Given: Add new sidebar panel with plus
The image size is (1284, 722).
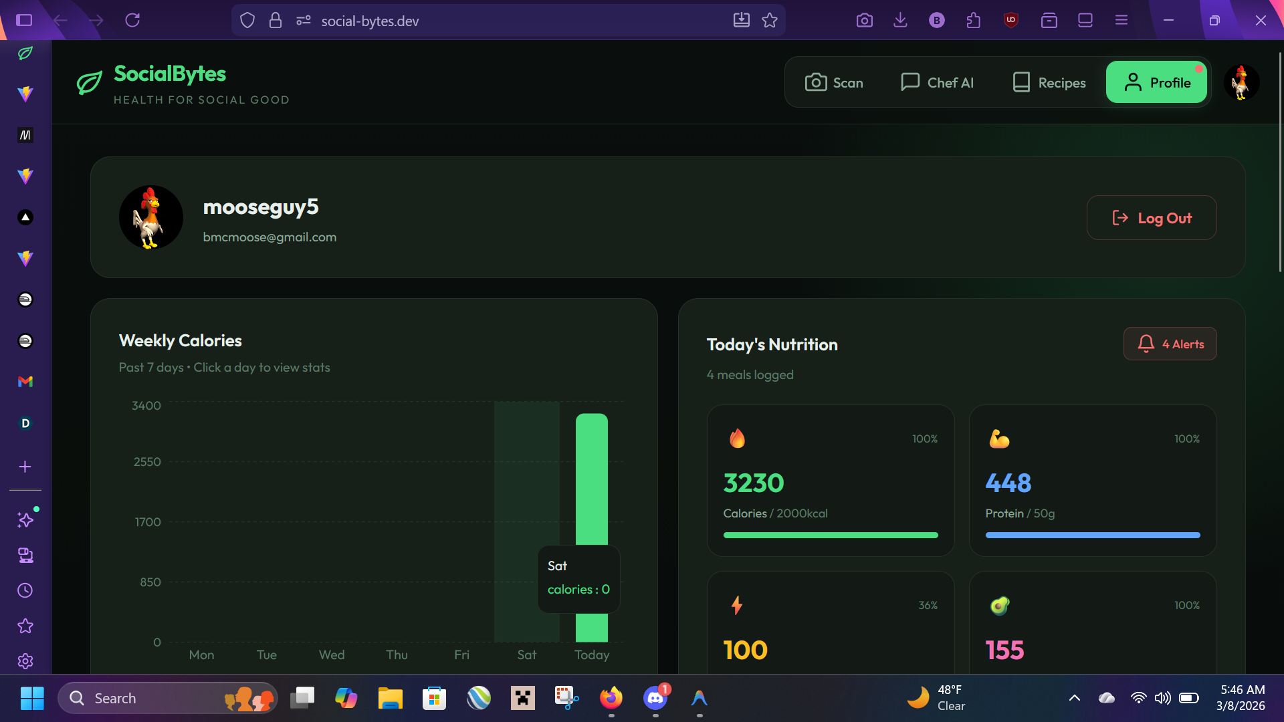Looking at the screenshot, I should click(x=25, y=467).
